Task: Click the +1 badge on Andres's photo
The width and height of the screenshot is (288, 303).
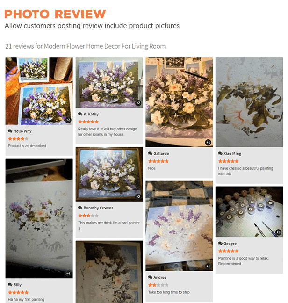Action: point(208,266)
